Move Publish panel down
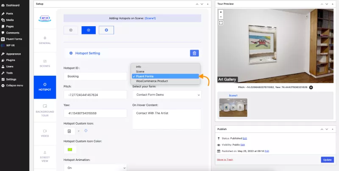Image resolution: width=339 pixels, height=171 pixels. [x=327, y=129]
